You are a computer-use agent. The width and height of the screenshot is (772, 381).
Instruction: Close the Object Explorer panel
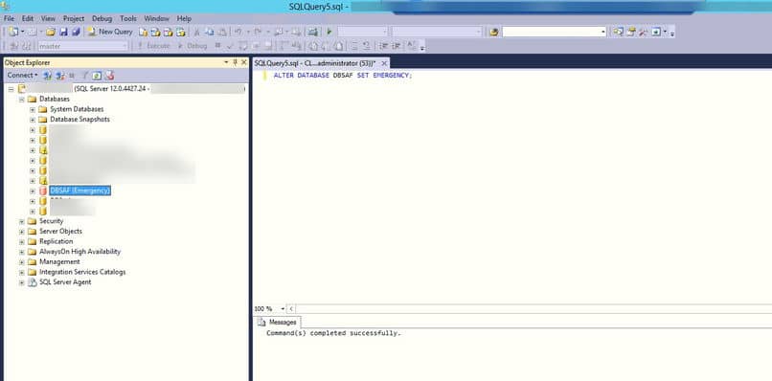click(243, 62)
